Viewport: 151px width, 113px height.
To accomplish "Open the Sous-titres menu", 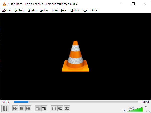I will 59,10.
